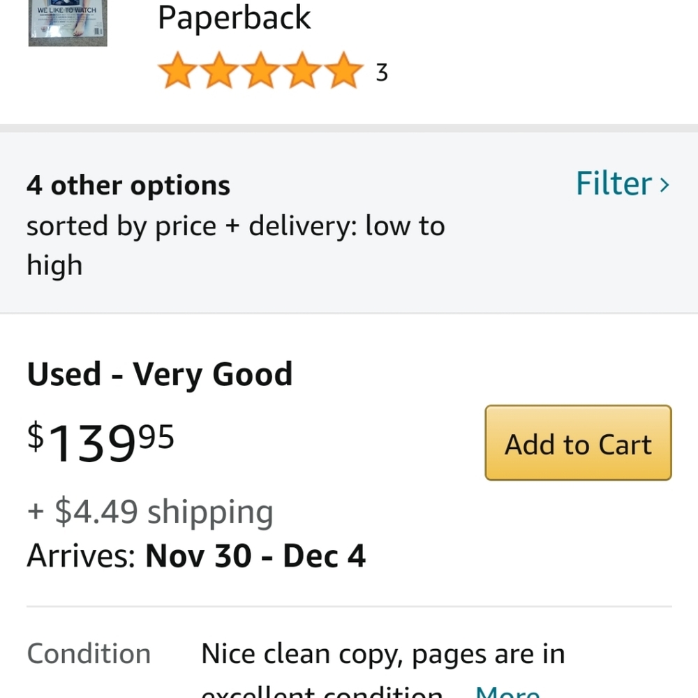The image size is (698, 698).
Task: Click the 'Nov 30 - Dec 4' arrival date
Action: pyautogui.click(x=255, y=556)
